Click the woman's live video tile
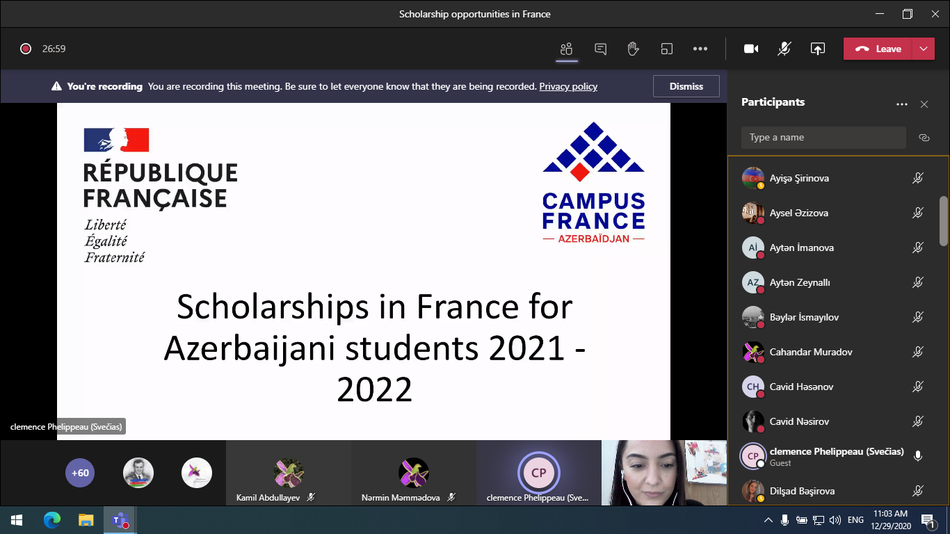 click(x=664, y=473)
